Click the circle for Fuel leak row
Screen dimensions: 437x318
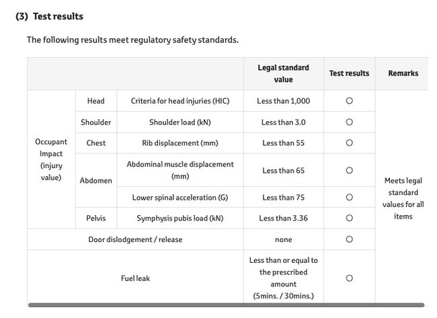click(x=349, y=278)
